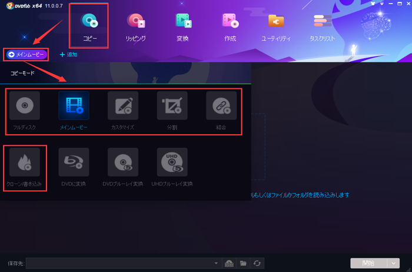Click the skin T-shirt icon in title bar

tap(372, 4)
